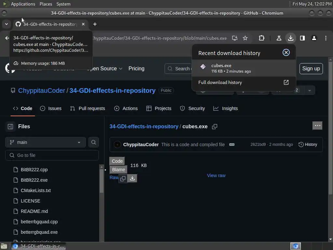This screenshot has height=250, width=333.
Task: Open commit 2621bd9
Action: pyautogui.click(x=258, y=145)
